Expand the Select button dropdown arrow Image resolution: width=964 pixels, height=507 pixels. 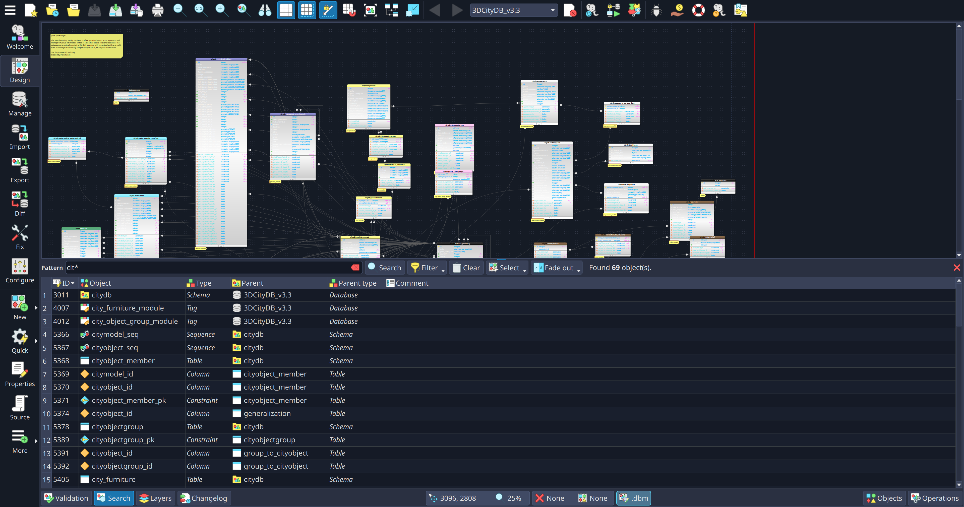pos(525,271)
